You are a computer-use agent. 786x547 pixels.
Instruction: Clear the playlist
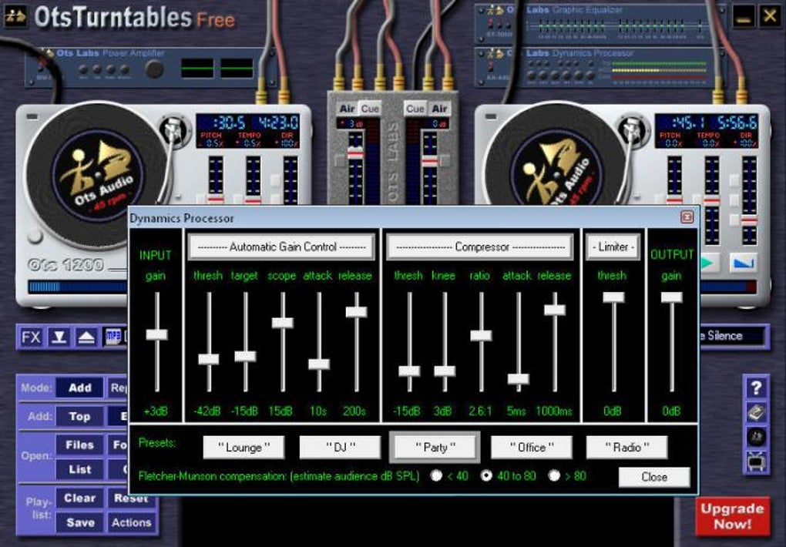pos(79,498)
